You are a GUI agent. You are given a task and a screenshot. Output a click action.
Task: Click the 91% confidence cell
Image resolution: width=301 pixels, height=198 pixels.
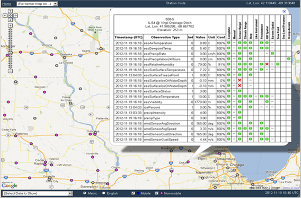221,64
